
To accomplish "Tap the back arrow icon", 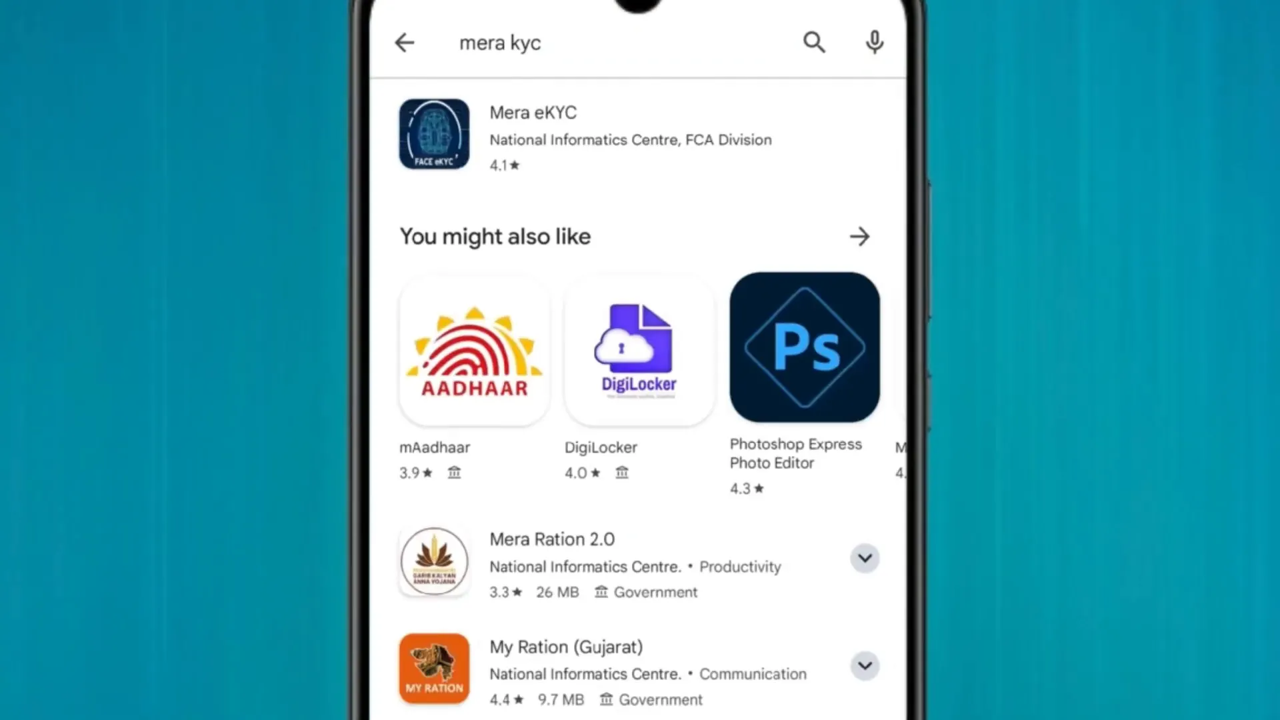I will tap(405, 42).
